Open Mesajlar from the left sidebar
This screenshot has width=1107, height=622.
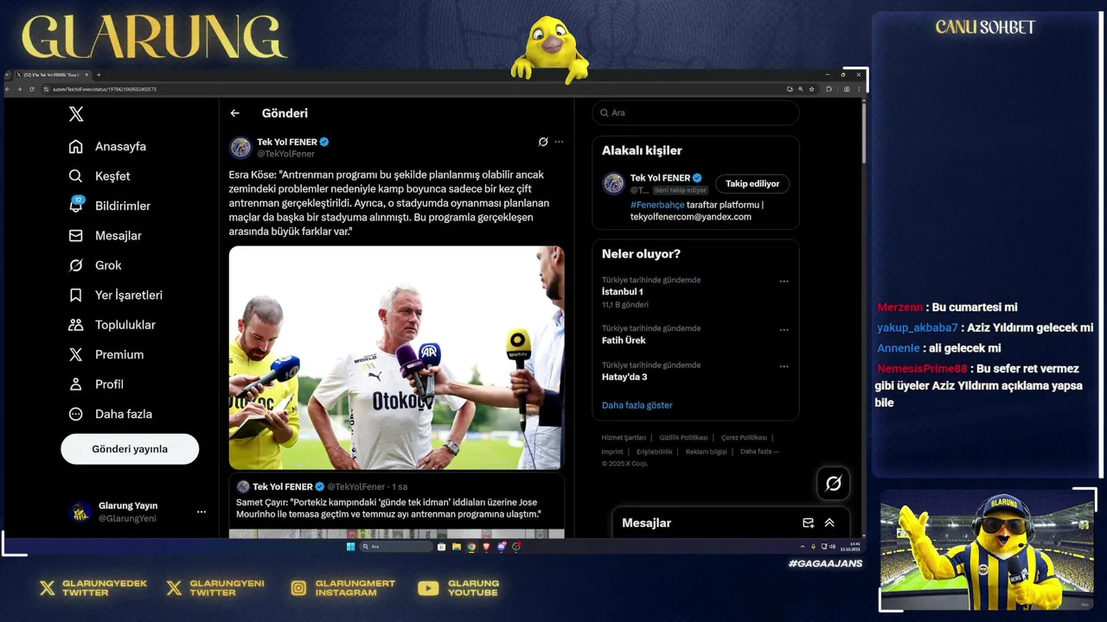pyautogui.click(x=105, y=236)
